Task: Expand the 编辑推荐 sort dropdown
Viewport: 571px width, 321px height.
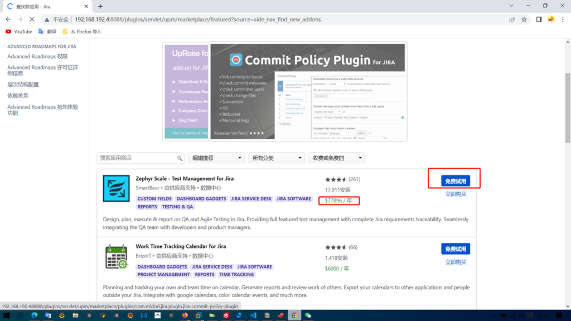Action: coord(216,158)
